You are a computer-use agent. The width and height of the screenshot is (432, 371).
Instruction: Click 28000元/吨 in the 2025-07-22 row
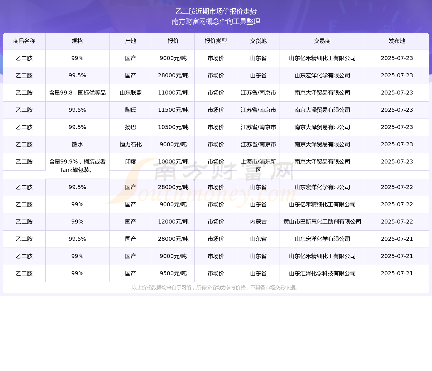[x=173, y=187]
